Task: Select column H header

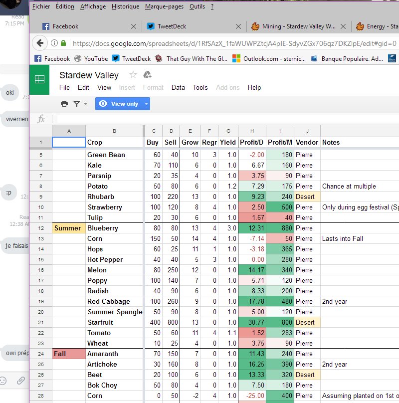Action: (252, 131)
